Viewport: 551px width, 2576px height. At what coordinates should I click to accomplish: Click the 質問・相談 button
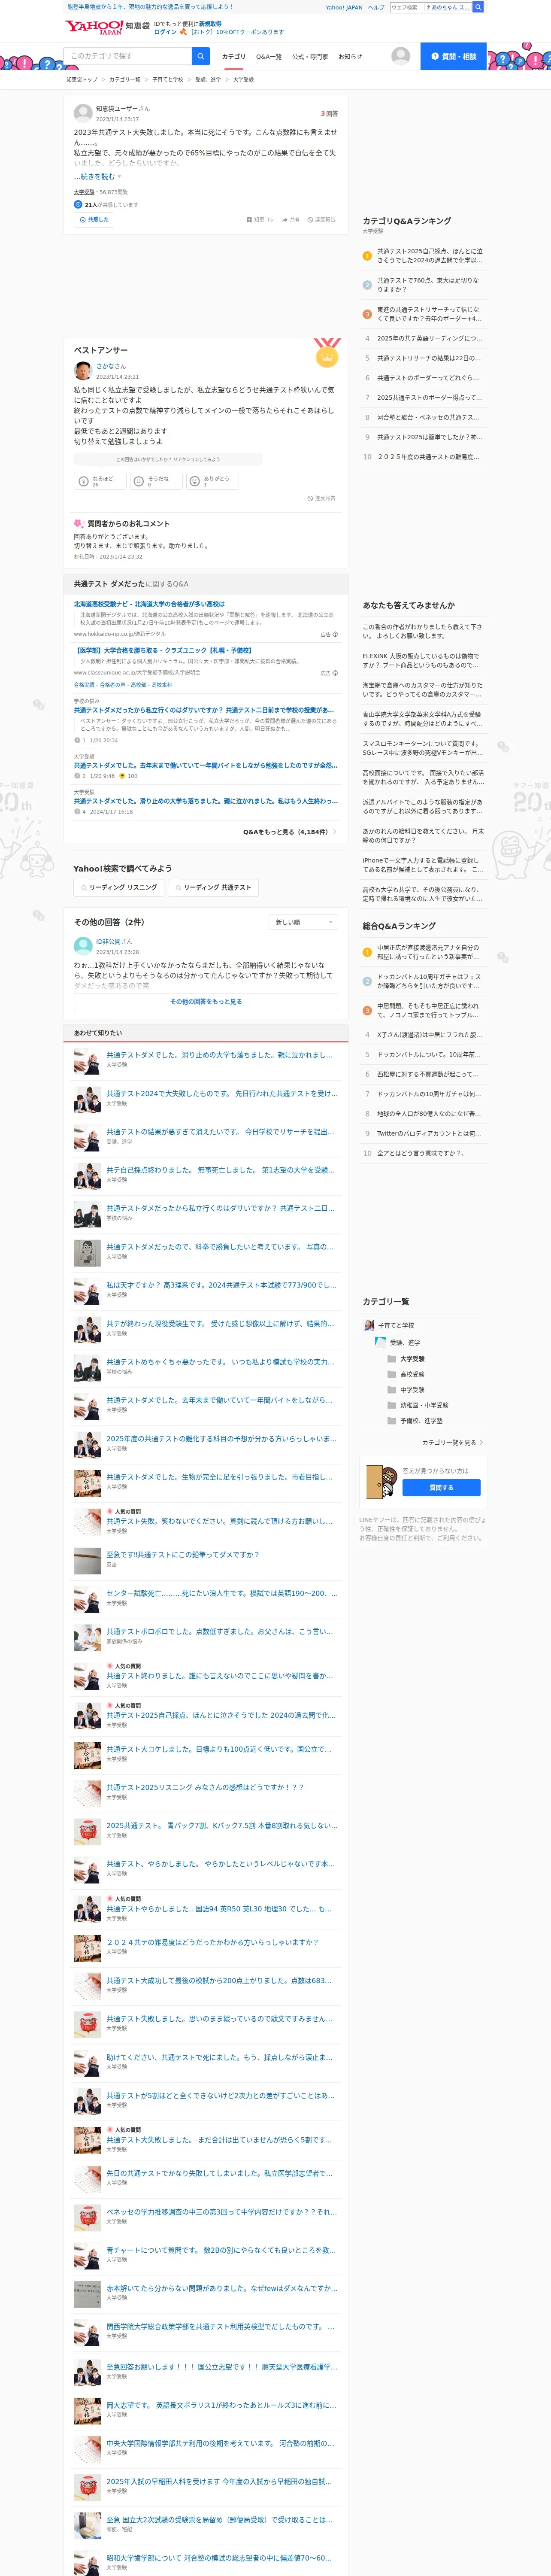pos(453,56)
